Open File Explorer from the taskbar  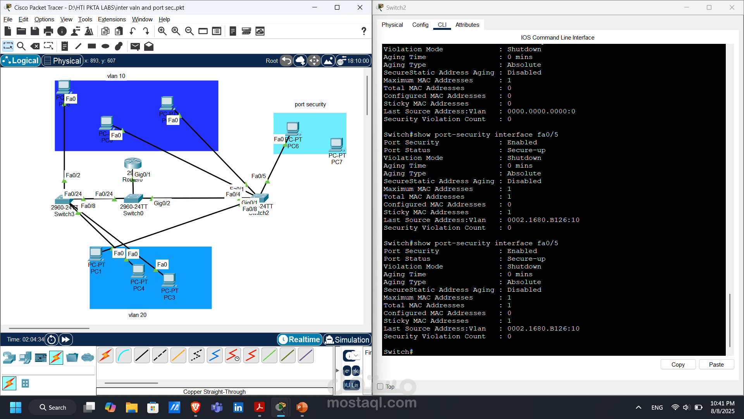132,407
